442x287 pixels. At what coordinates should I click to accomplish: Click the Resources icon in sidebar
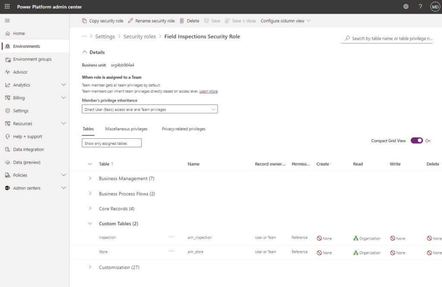(8, 124)
